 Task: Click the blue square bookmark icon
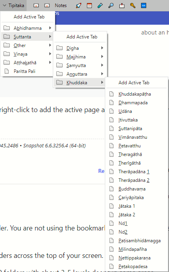coord(144,5)
